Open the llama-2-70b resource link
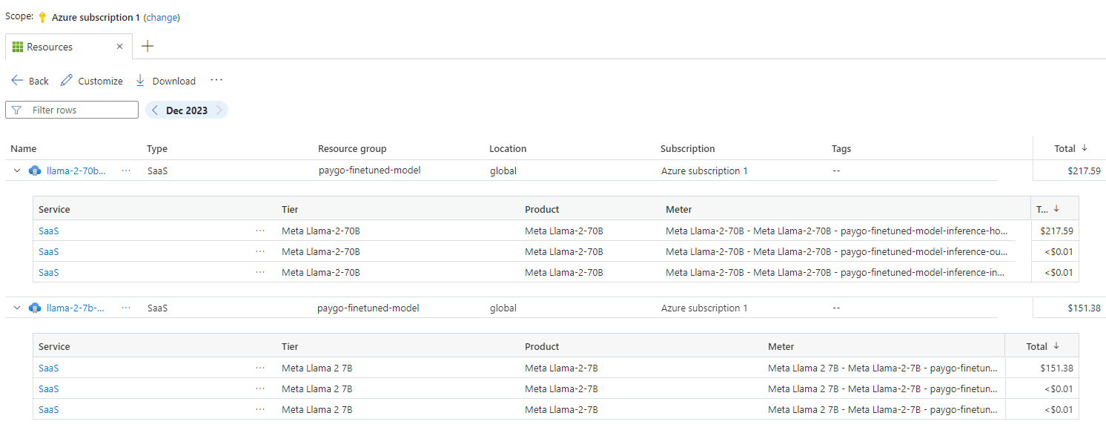This screenshot has height=430, width=1106. [76, 171]
